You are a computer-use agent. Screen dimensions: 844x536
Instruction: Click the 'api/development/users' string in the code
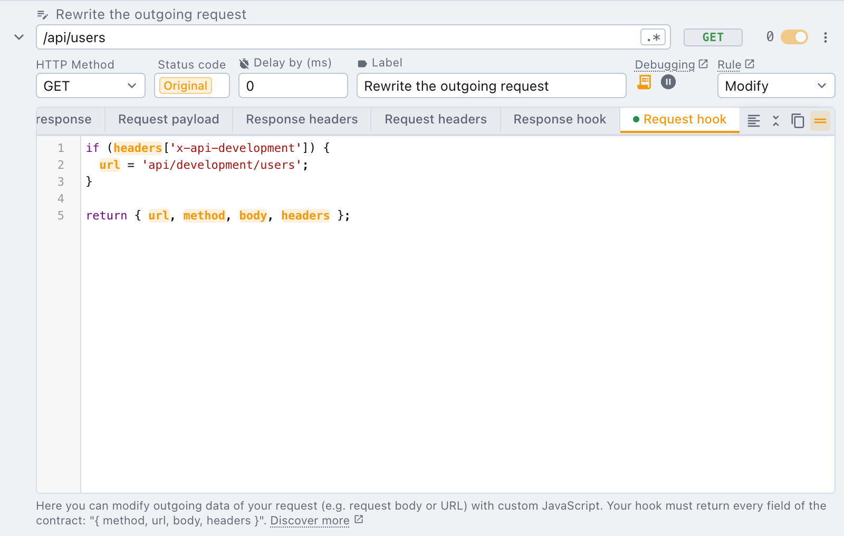coord(222,165)
